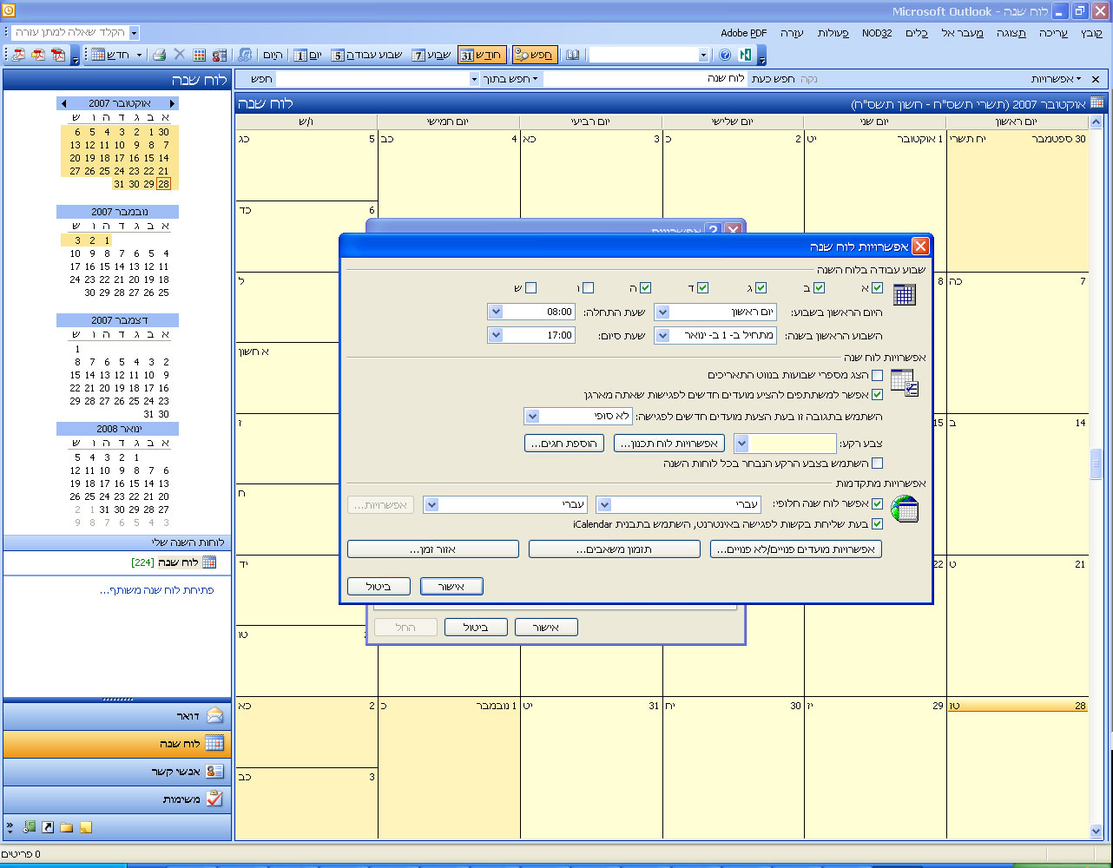Viewport: 1113px width, 868px height.
Task: Toggle the alternate calendar (לוח שנה חלופי) checkbox
Action: [x=877, y=504]
